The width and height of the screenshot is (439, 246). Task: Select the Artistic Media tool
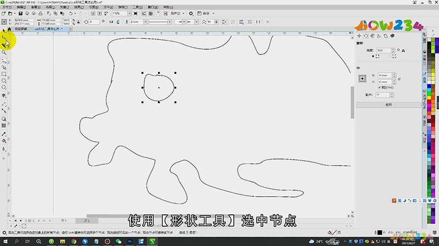4,67
